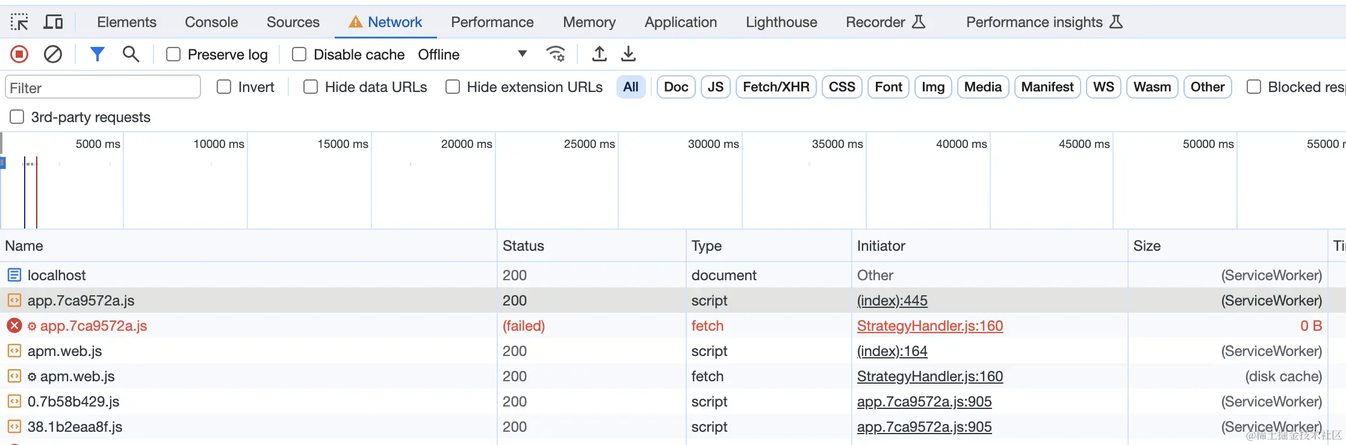This screenshot has height=445, width=1346.
Task: Select the localhost request row
Action: point(673,275)
